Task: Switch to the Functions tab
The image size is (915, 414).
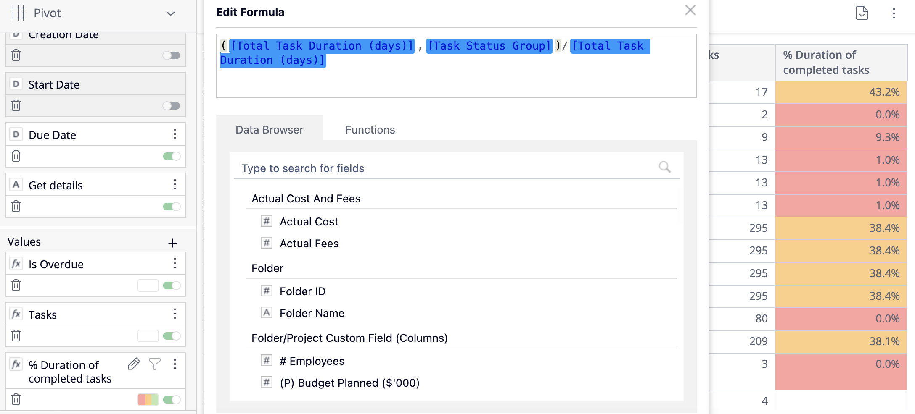Action: tap(370, 130)
